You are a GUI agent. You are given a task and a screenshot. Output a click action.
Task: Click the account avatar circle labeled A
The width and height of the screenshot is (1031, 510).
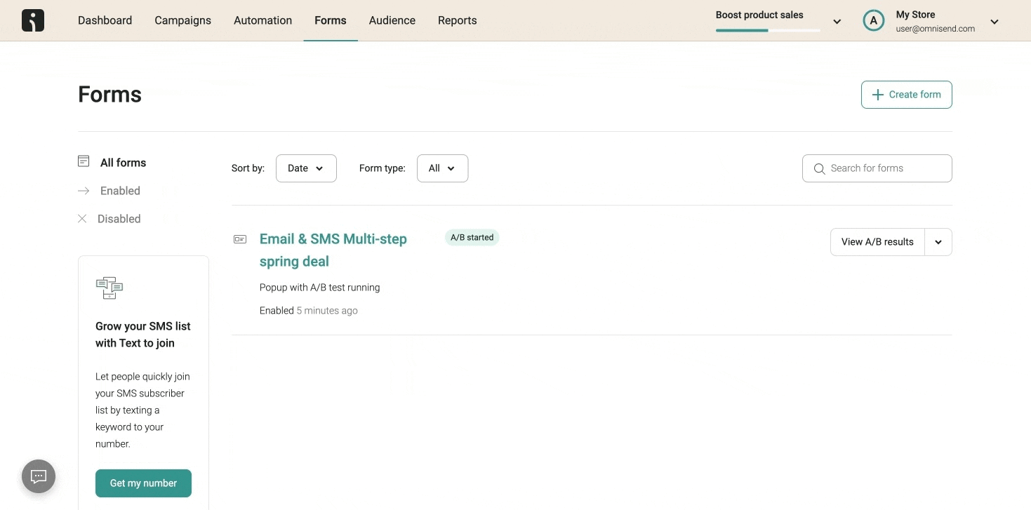pyautogui.click(x=873, y=21)
